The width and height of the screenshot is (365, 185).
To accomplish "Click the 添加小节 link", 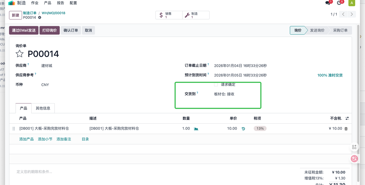I will [45, 139].
